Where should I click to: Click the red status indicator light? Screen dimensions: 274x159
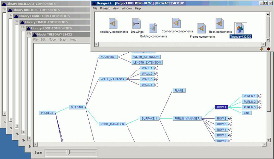(x=268, y=49)
